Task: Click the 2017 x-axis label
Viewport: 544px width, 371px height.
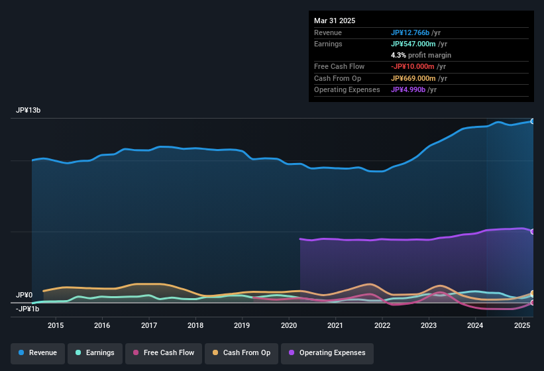Action: (149, 325)
